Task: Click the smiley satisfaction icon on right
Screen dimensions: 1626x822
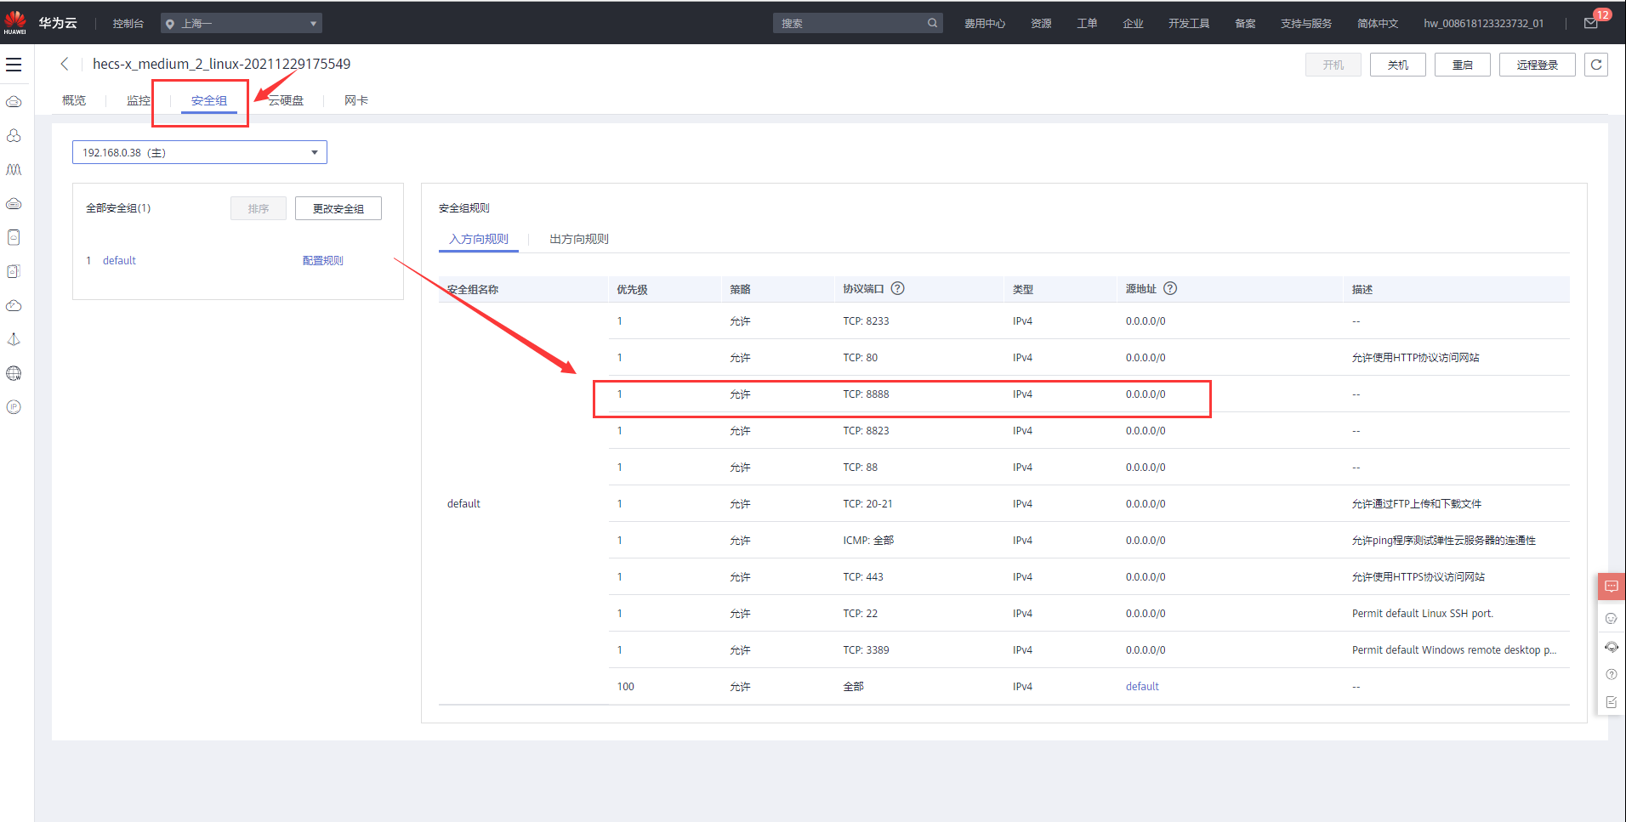Action: click(1611, 619)
